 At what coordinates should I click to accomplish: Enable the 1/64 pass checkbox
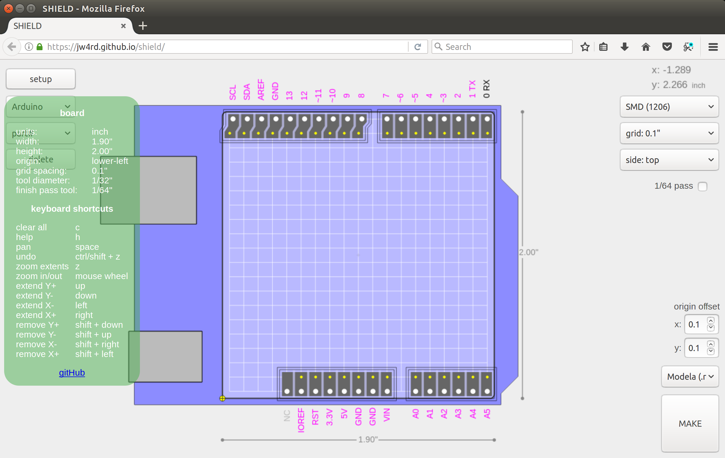703,186
